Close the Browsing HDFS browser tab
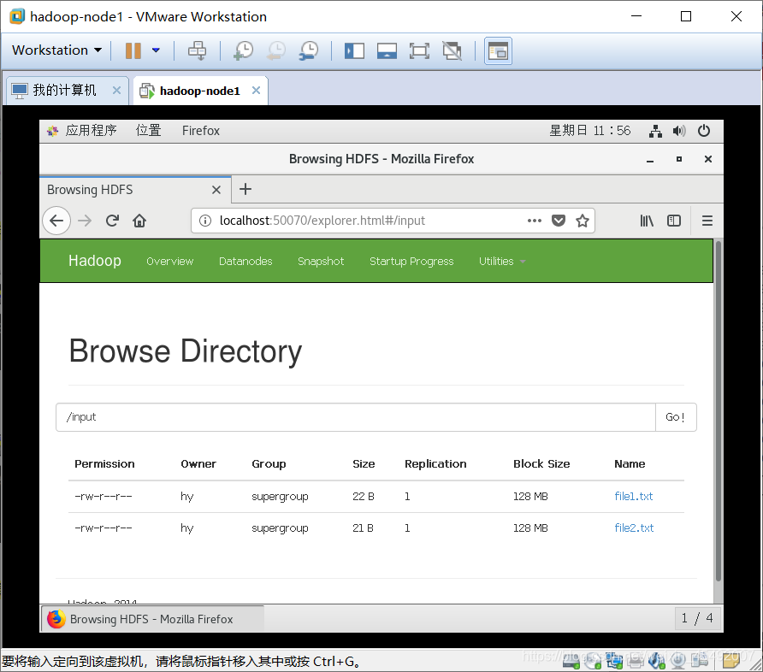 click(216, 190)
